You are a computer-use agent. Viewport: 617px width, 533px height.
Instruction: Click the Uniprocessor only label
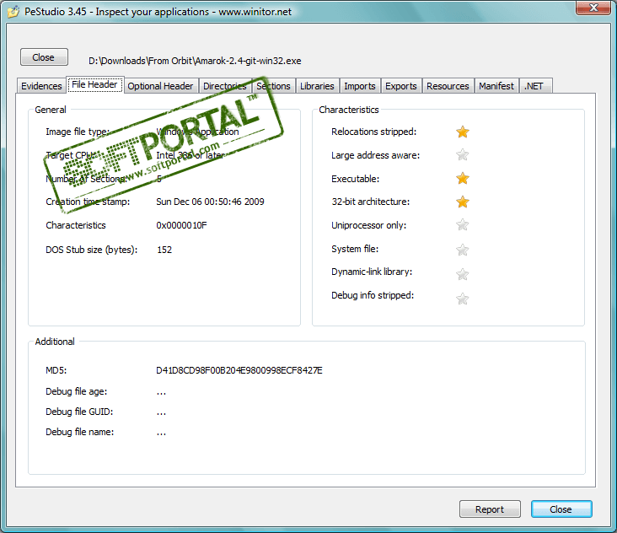click(x=368, y=225)
